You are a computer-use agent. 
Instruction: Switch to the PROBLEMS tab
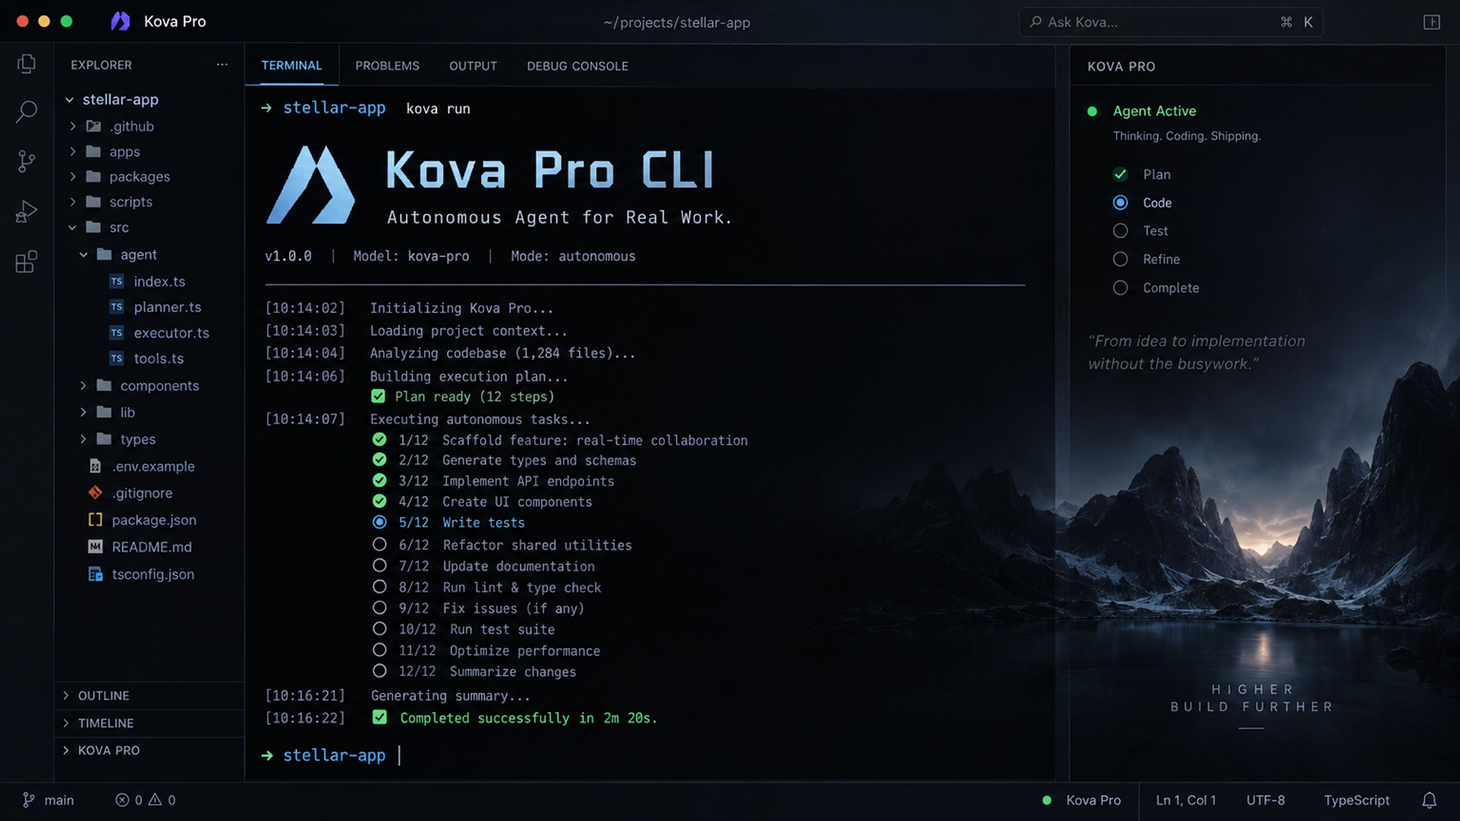pyautogui.click(x=387, y=66)
